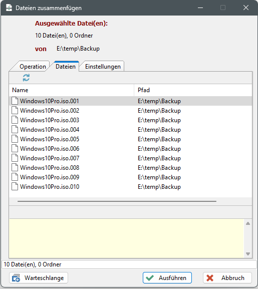This screenshot has height=289, width=258.
Task: Click the Abbruch button
Action: point(227,278)
